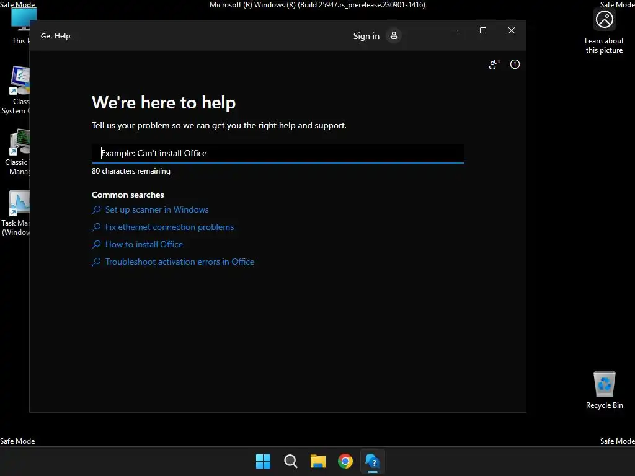The height and width of the screenshot is (476, 635).
Task: Click the 'Get Help' window title
Action: 55,36
